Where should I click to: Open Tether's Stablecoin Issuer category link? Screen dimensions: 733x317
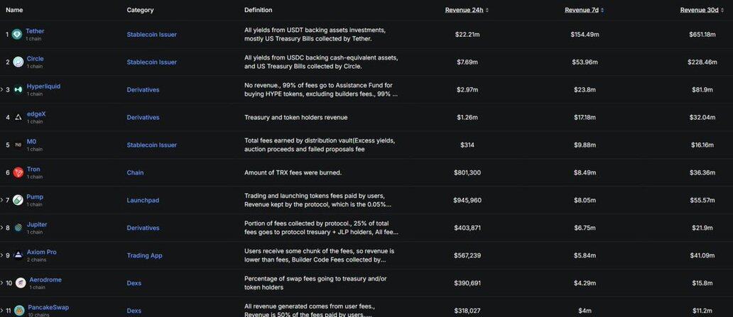tap(151, 35)
